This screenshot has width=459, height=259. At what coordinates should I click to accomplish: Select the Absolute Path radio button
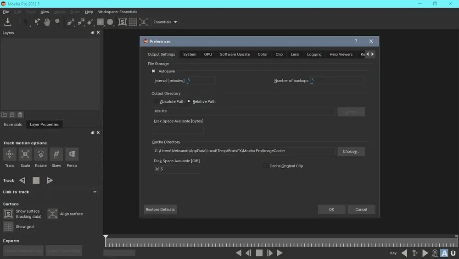coord(156,101)
